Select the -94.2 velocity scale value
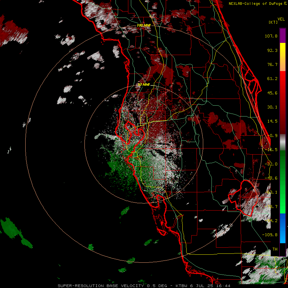Screen dimensions: 288x288 click(271, 221)
